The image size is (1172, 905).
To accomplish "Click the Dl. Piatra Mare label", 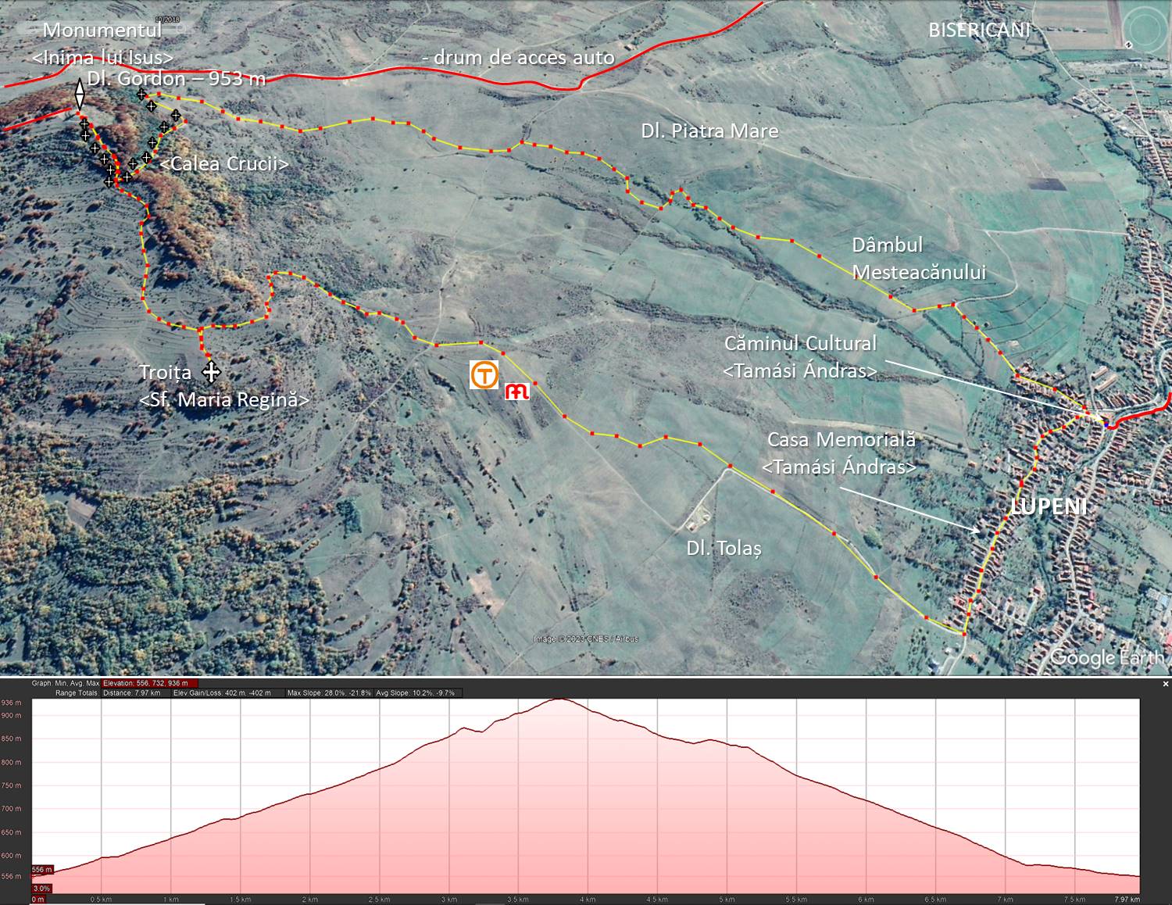I will coord(709,131).
